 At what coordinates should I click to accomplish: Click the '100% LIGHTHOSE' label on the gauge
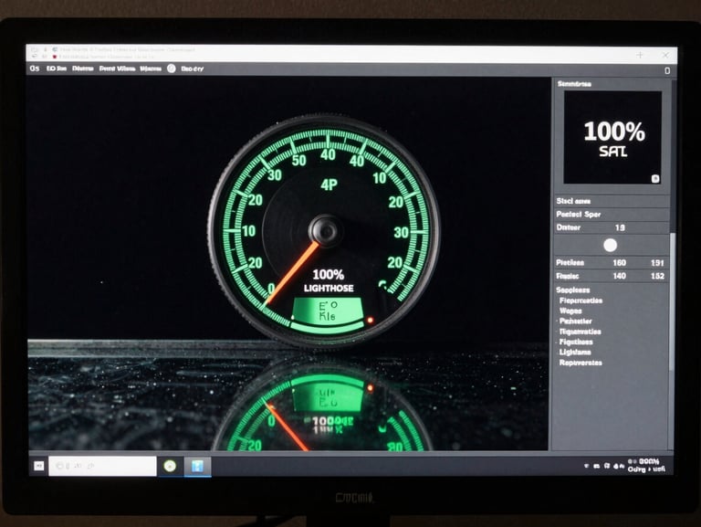tap(329, 281)
